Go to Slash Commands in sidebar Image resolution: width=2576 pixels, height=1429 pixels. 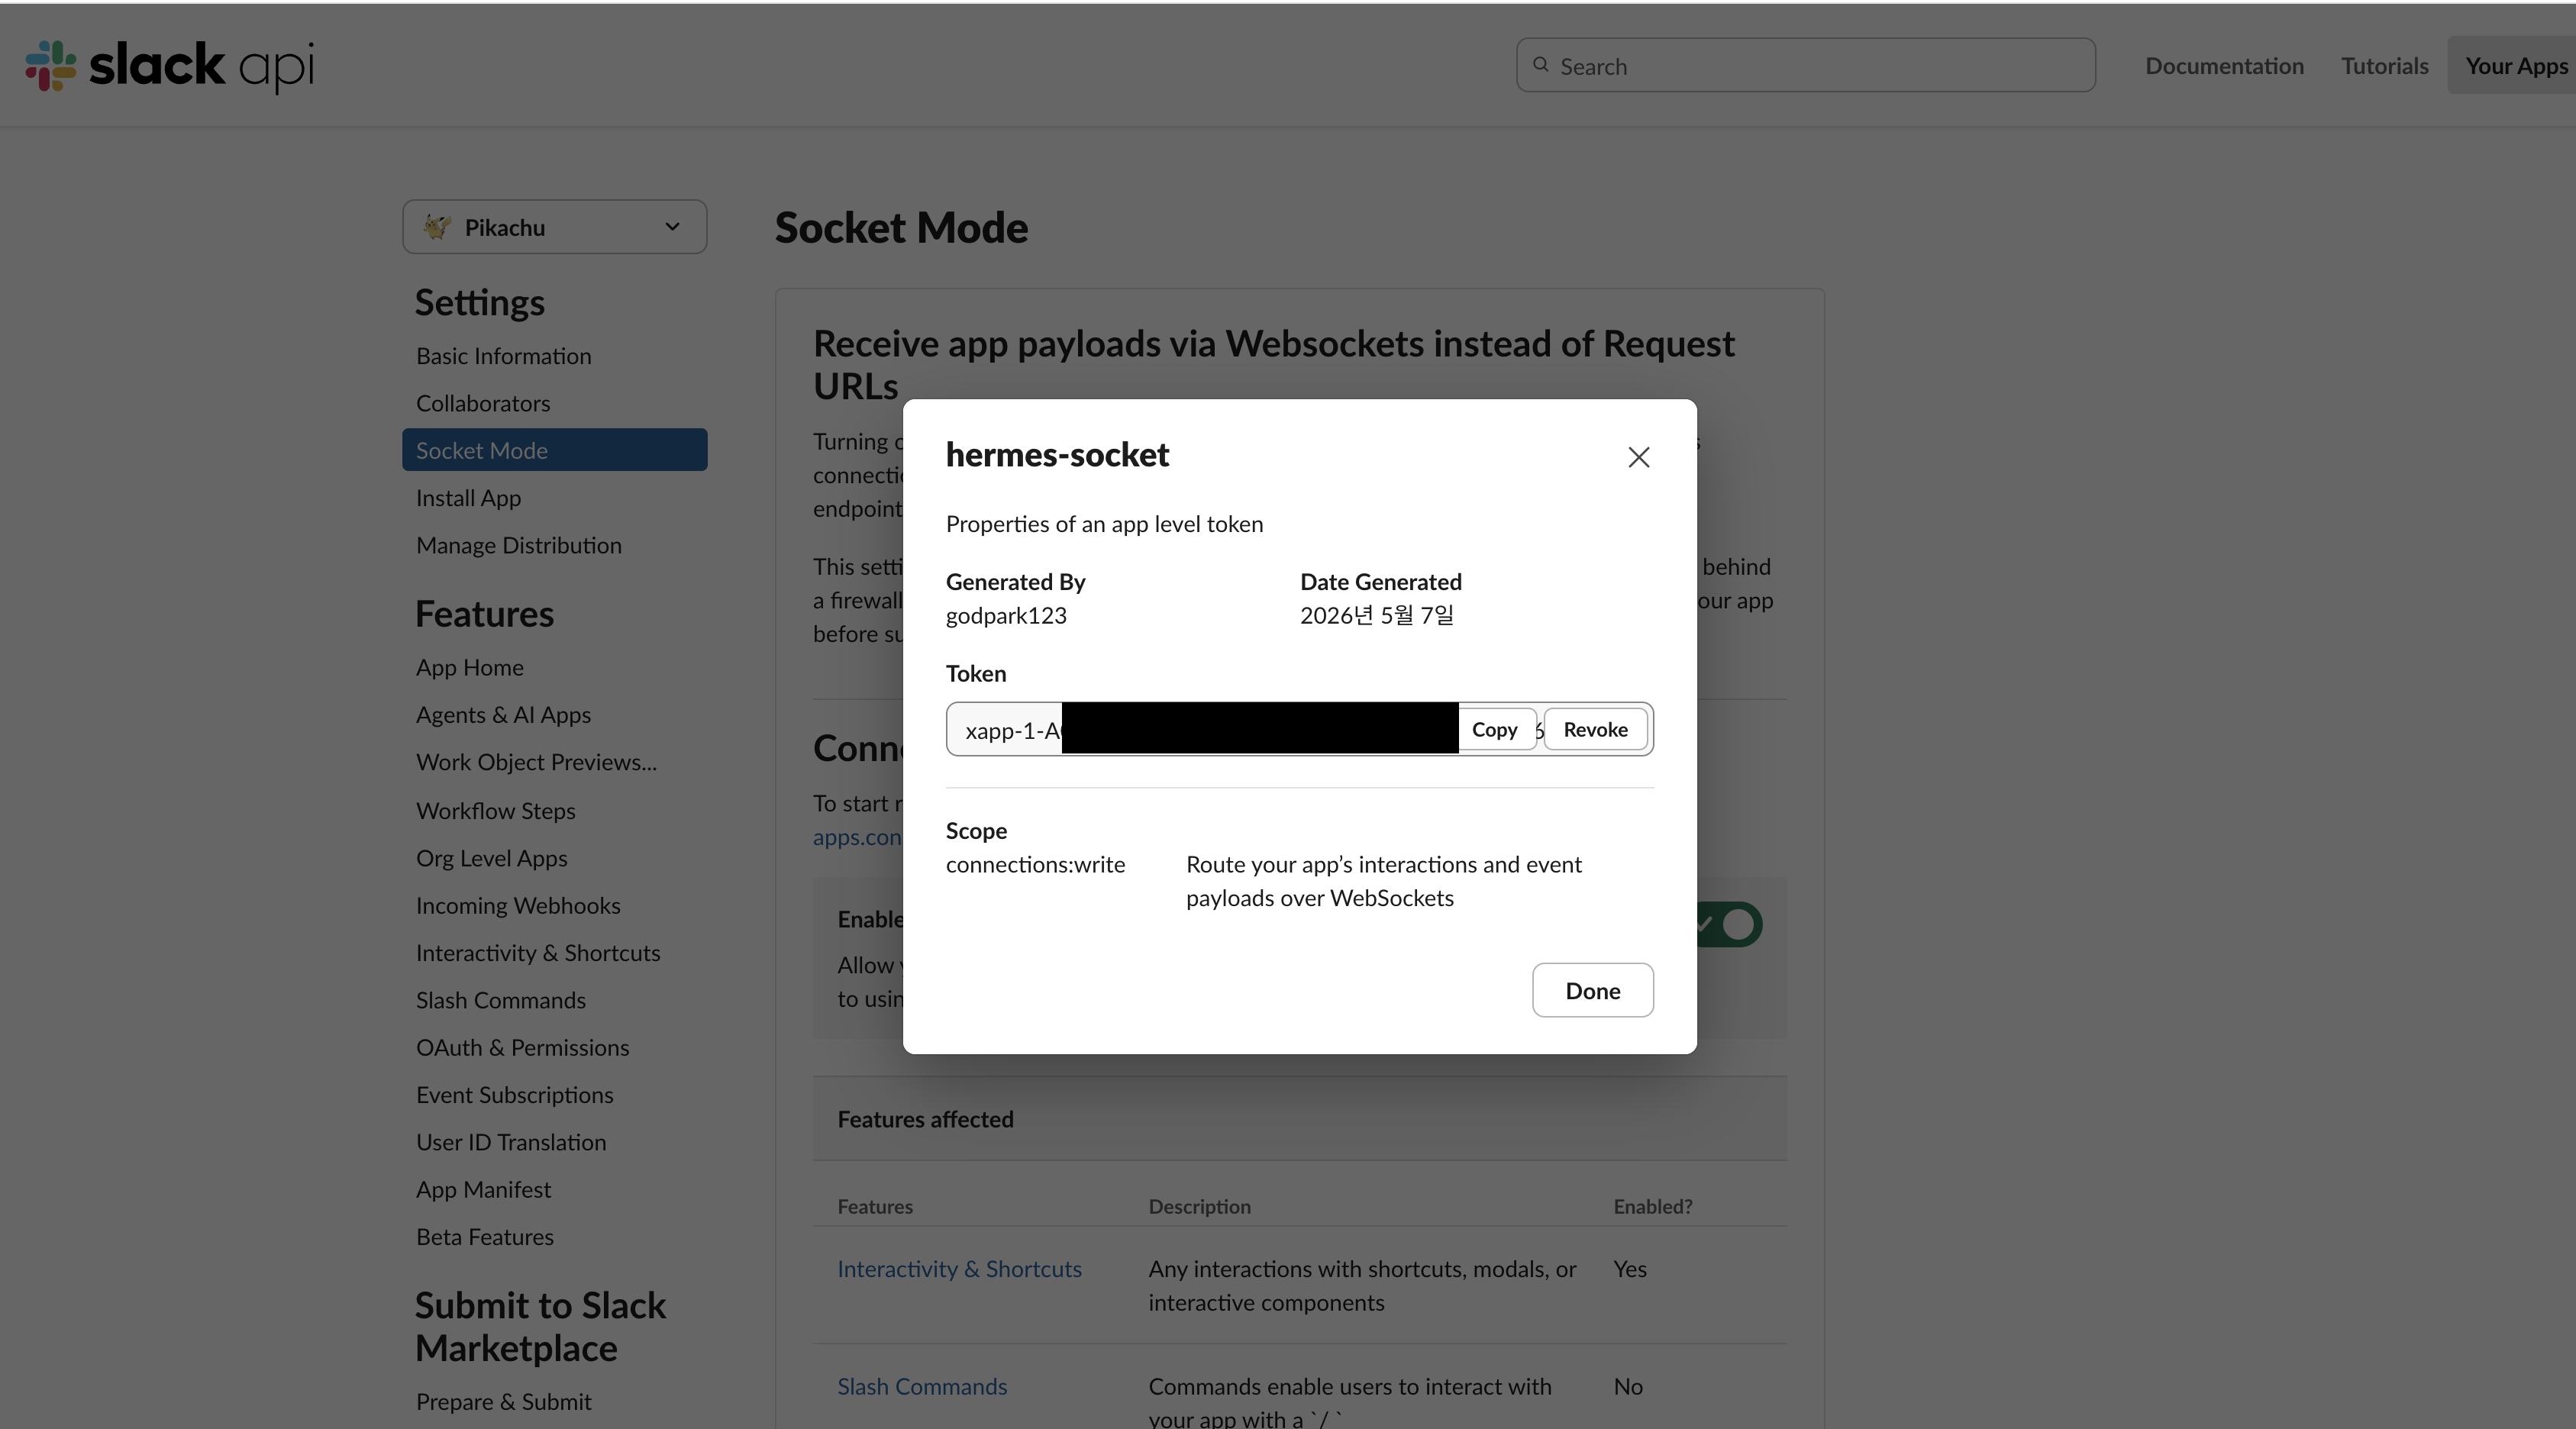click(x=501, y=1000)
